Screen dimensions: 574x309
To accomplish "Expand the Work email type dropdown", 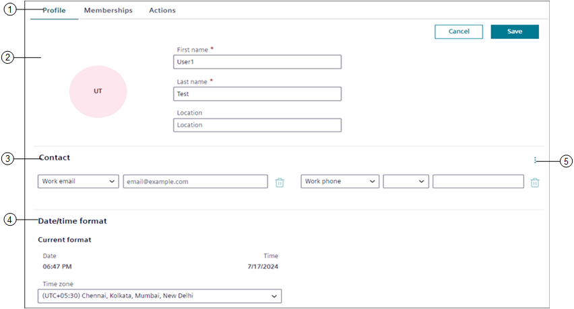I will click(78, 181).
